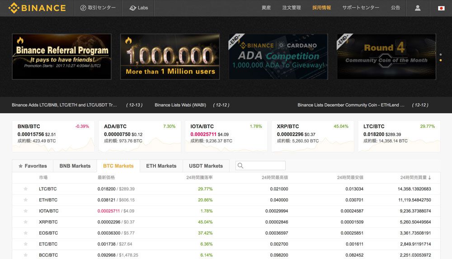The height and width of the screenshot is (259, 452).
Task: Click the Binance logo
Action: point(37,8)
